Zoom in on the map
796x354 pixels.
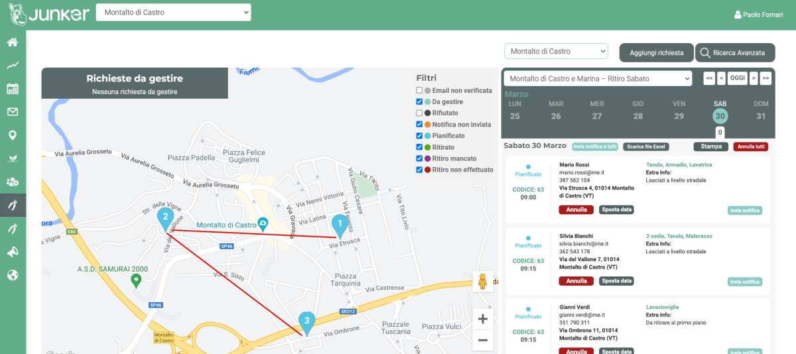[x=483, y=320]
